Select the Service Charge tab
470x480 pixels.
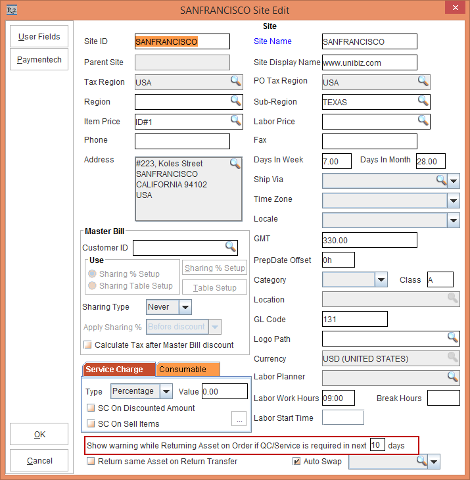point(116,370)
